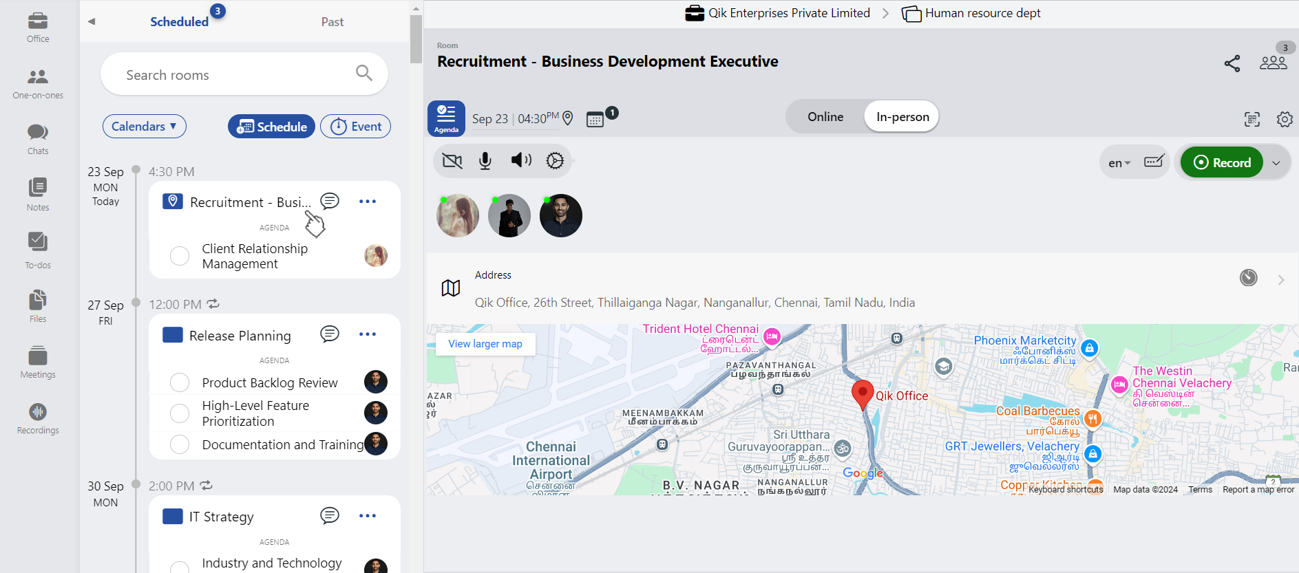The height and width of the screenshot is (573, 1299).
Task: Focus the Search rooms field
Action: pyautogui.click(x=234, y=75)
